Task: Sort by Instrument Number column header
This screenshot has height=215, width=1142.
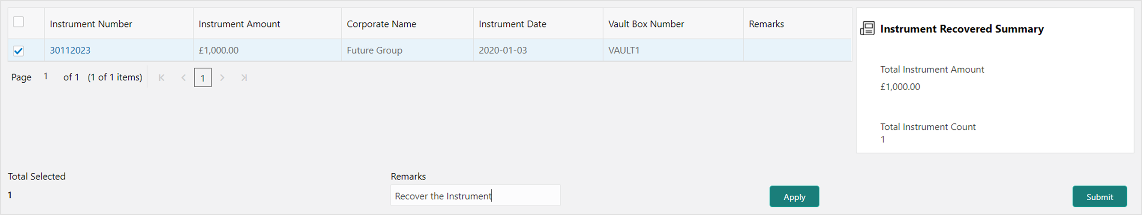Action: click(x=91, y=24)
